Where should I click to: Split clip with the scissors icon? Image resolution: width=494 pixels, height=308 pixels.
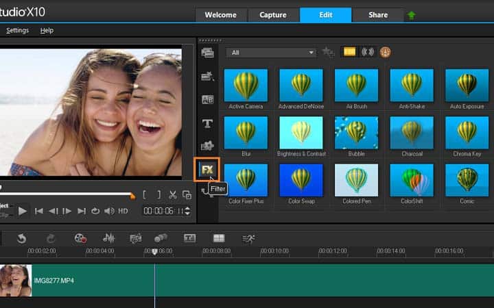tap(173, 195)
